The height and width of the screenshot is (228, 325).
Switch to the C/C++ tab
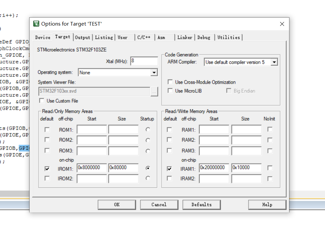144,38
